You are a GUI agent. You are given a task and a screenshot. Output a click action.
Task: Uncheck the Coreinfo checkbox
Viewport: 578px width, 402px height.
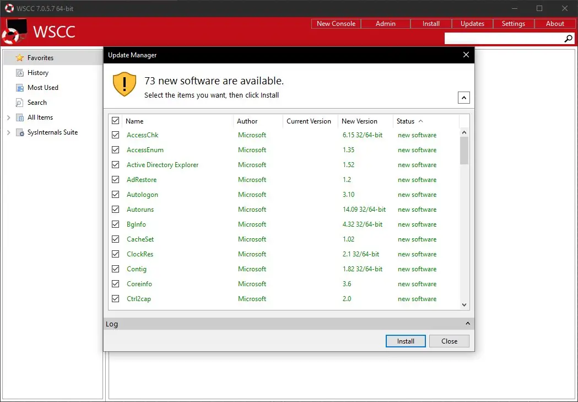115,283
